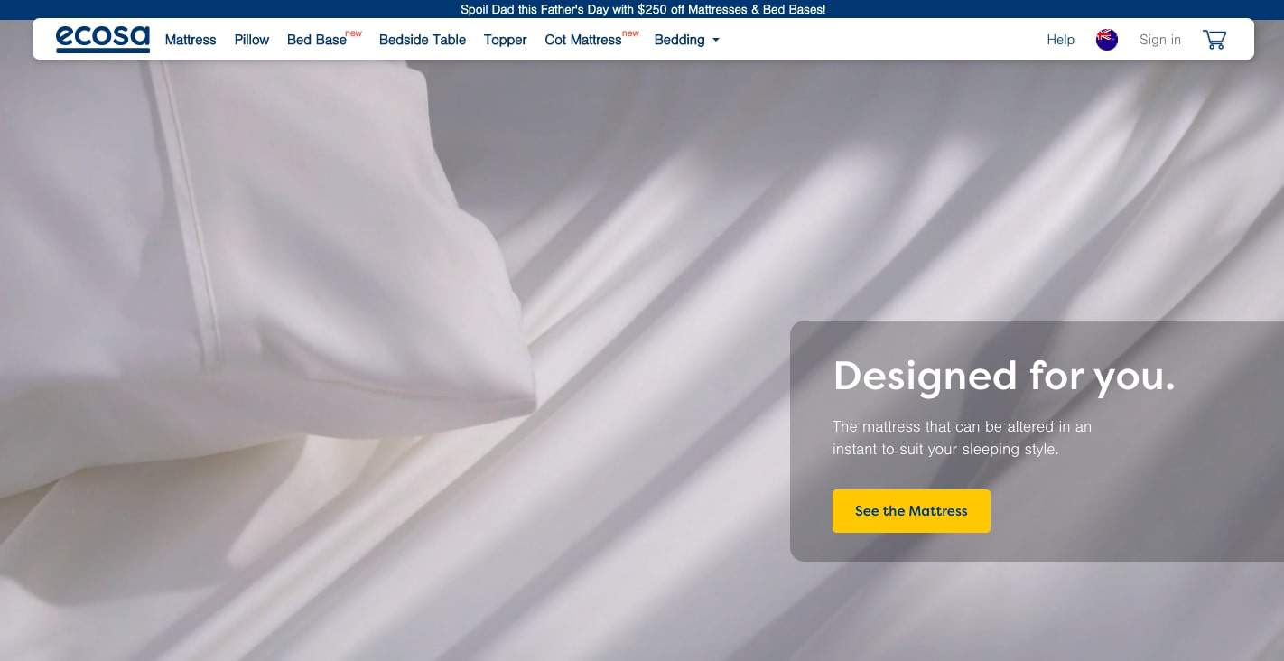Viewport: 1284px width, 661px height.
Task: Open the Bedside Table menu item
Action: 423,40
